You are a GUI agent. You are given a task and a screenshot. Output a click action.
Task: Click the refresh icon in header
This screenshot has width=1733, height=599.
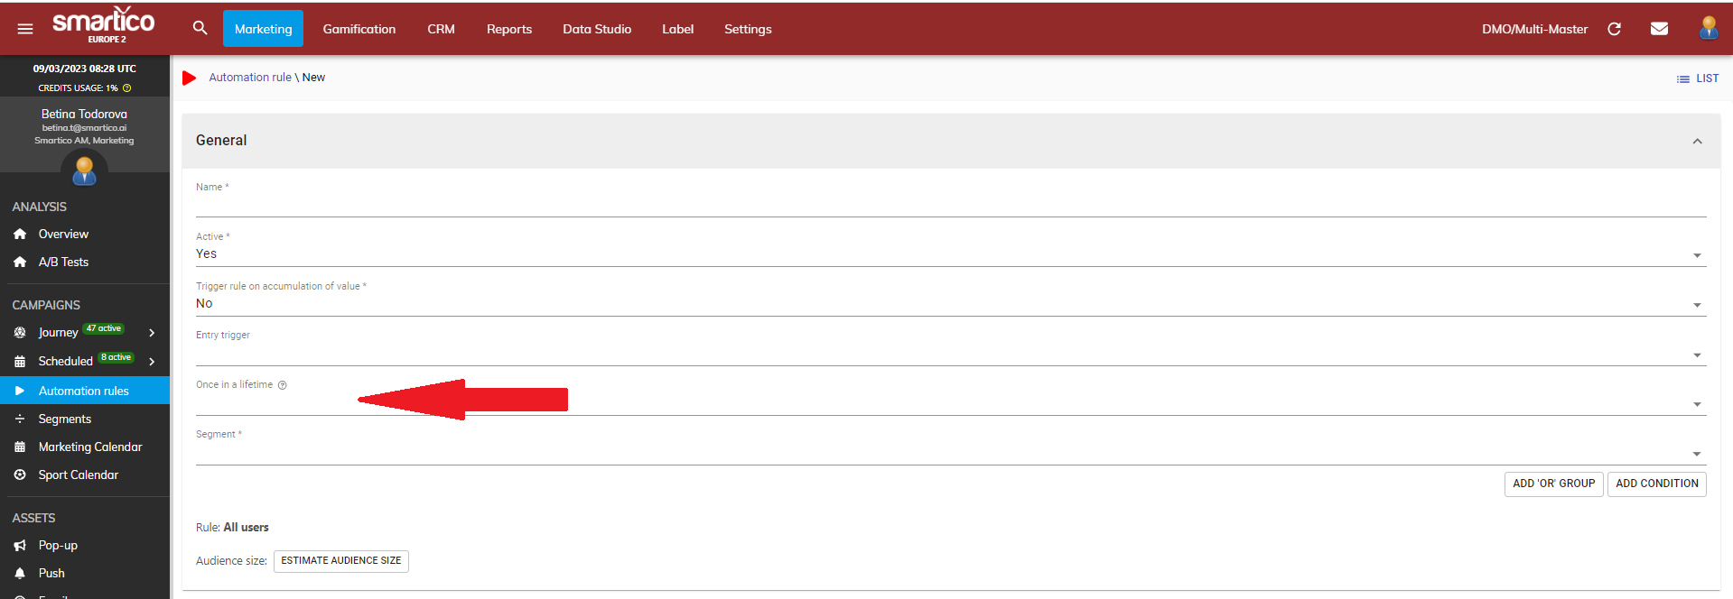1614,29
